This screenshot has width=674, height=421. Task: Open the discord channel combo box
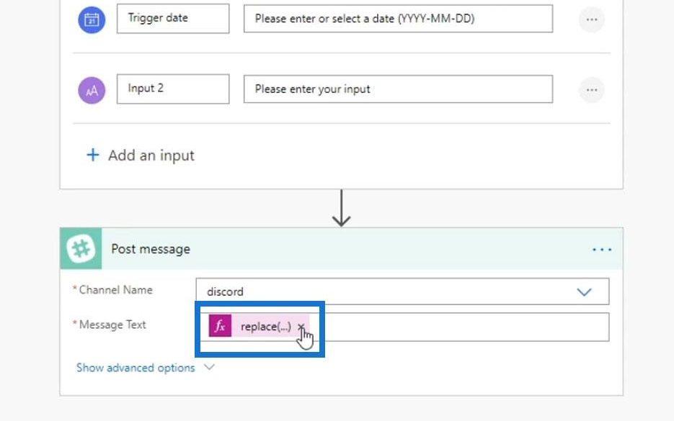coord(402,291)
